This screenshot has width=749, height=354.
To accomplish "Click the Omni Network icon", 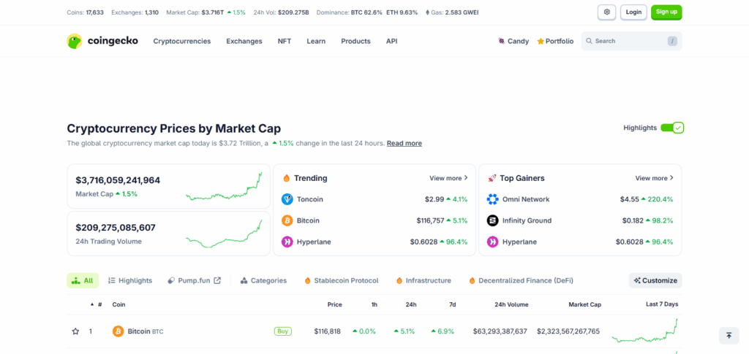I will 492,199.
